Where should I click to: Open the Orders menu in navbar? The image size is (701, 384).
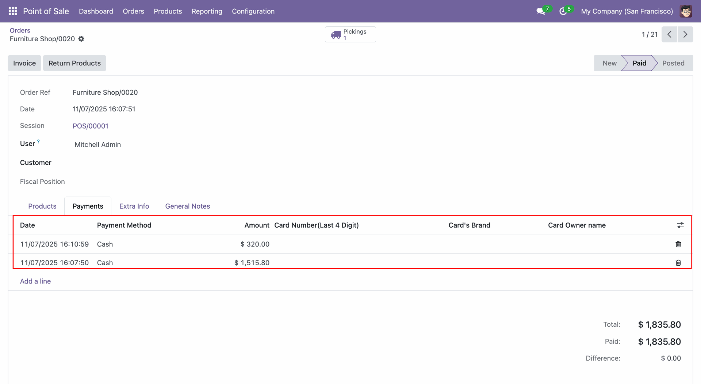tap(133, 11)
